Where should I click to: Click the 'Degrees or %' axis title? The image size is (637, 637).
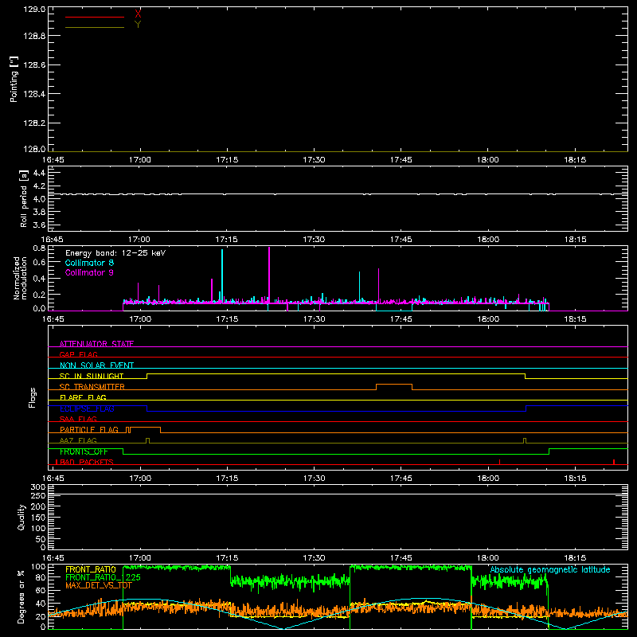click(21, 596)
